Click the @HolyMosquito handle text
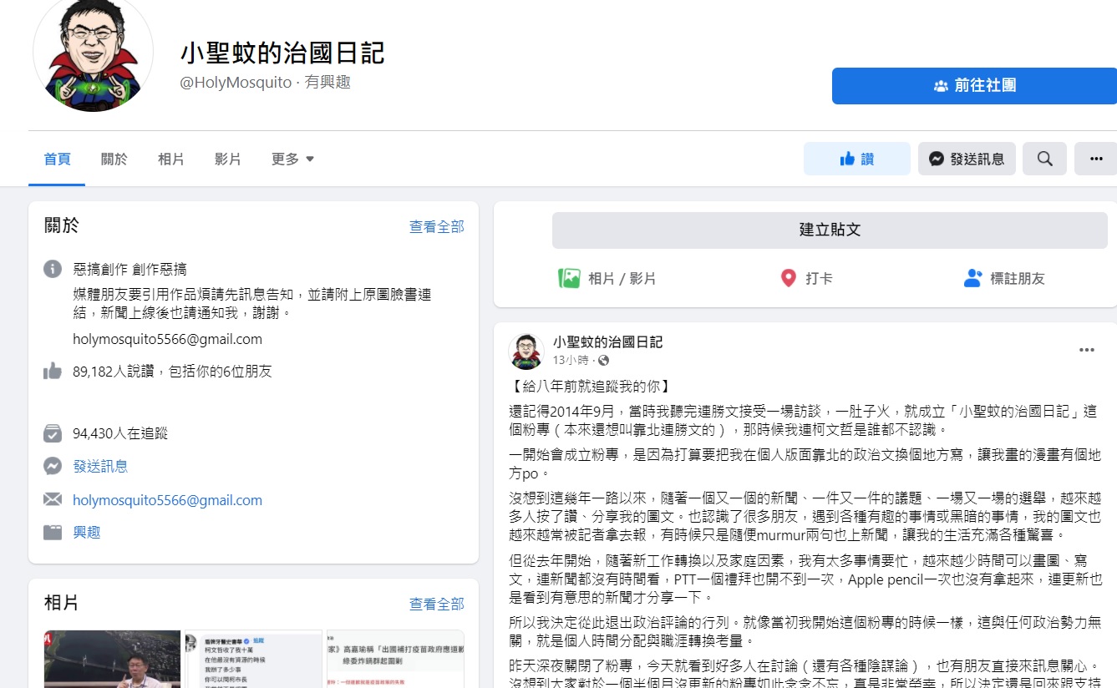The image size is (1117, 688). pos(236,83)
